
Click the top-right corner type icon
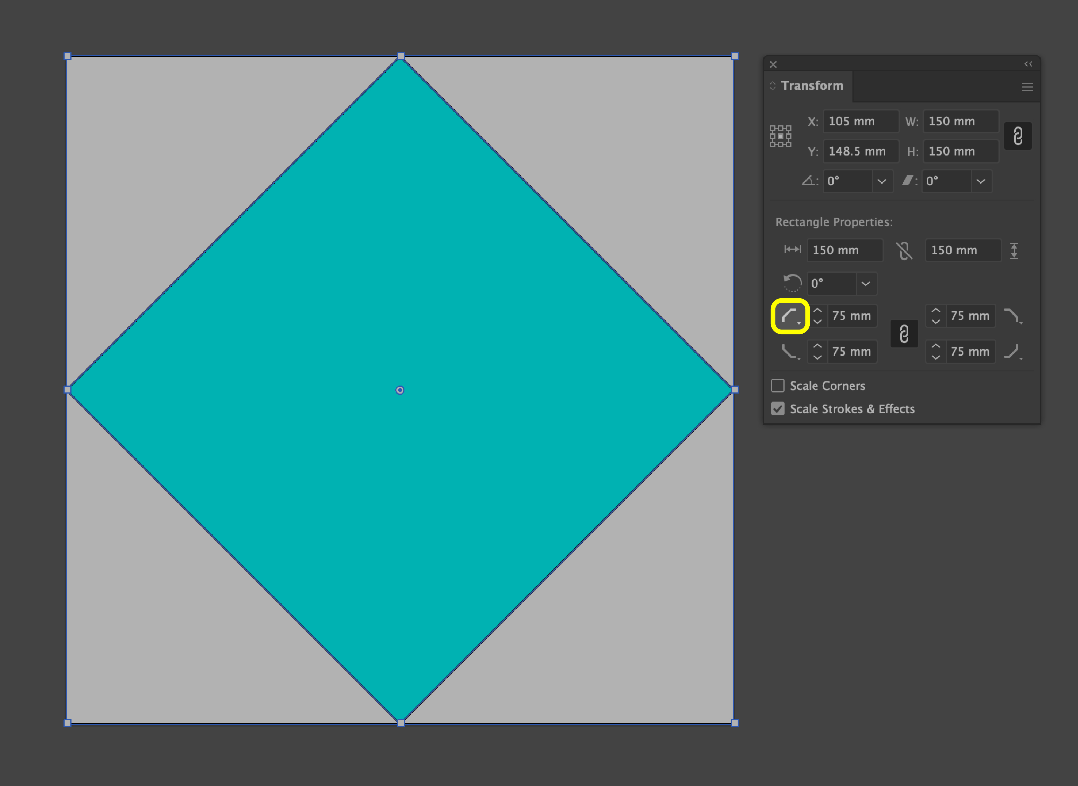click(1012, 316)
